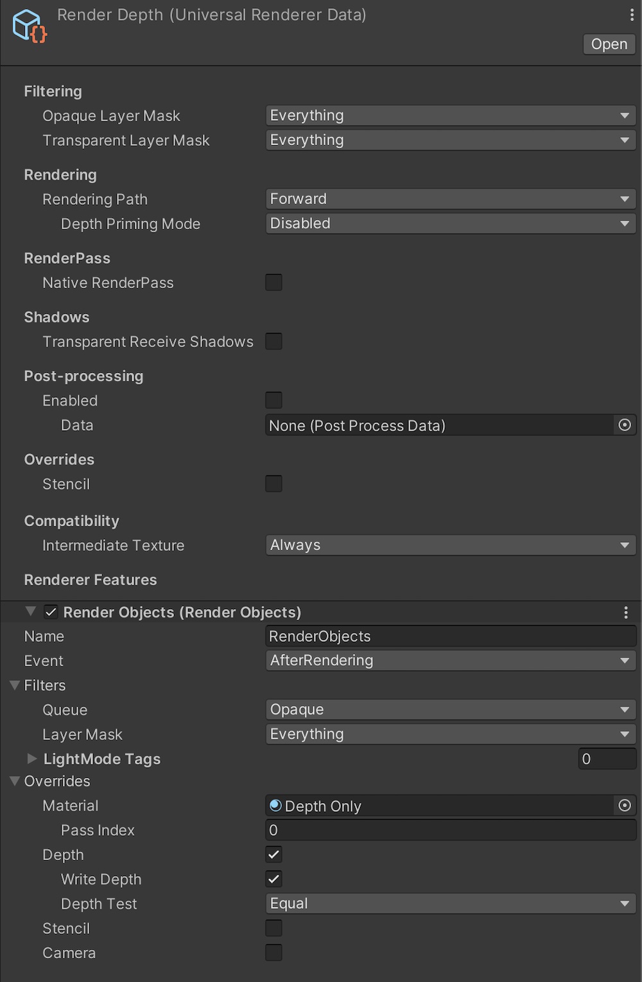Click the Pass Index input field
Viewport: 642px width, 982px height.
pos(450,830)
